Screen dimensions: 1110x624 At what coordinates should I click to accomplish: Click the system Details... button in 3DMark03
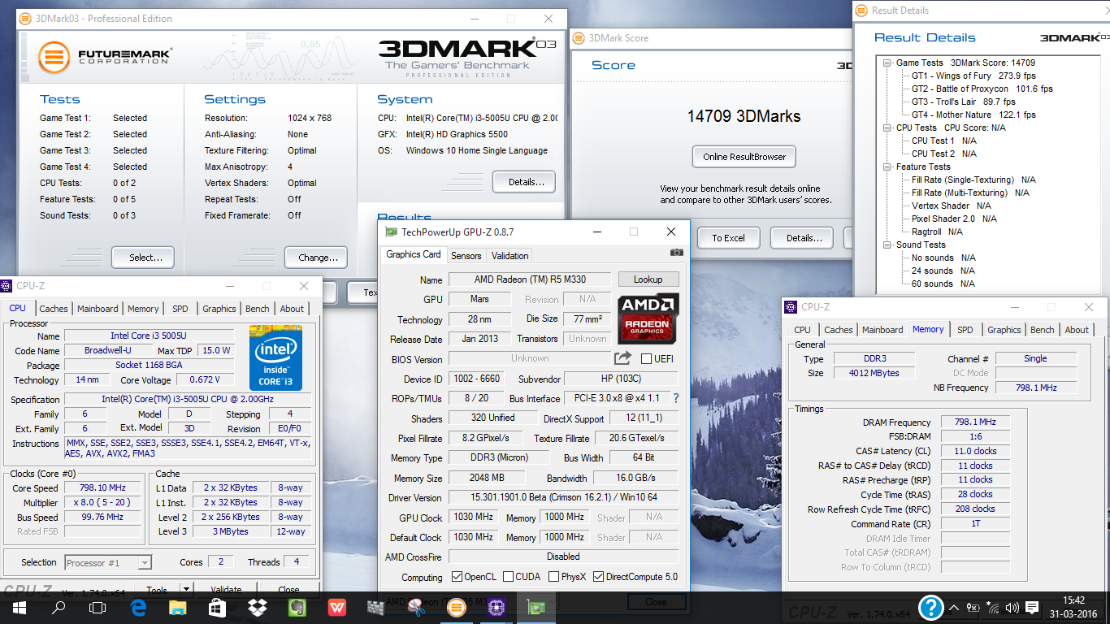[524, 182]
